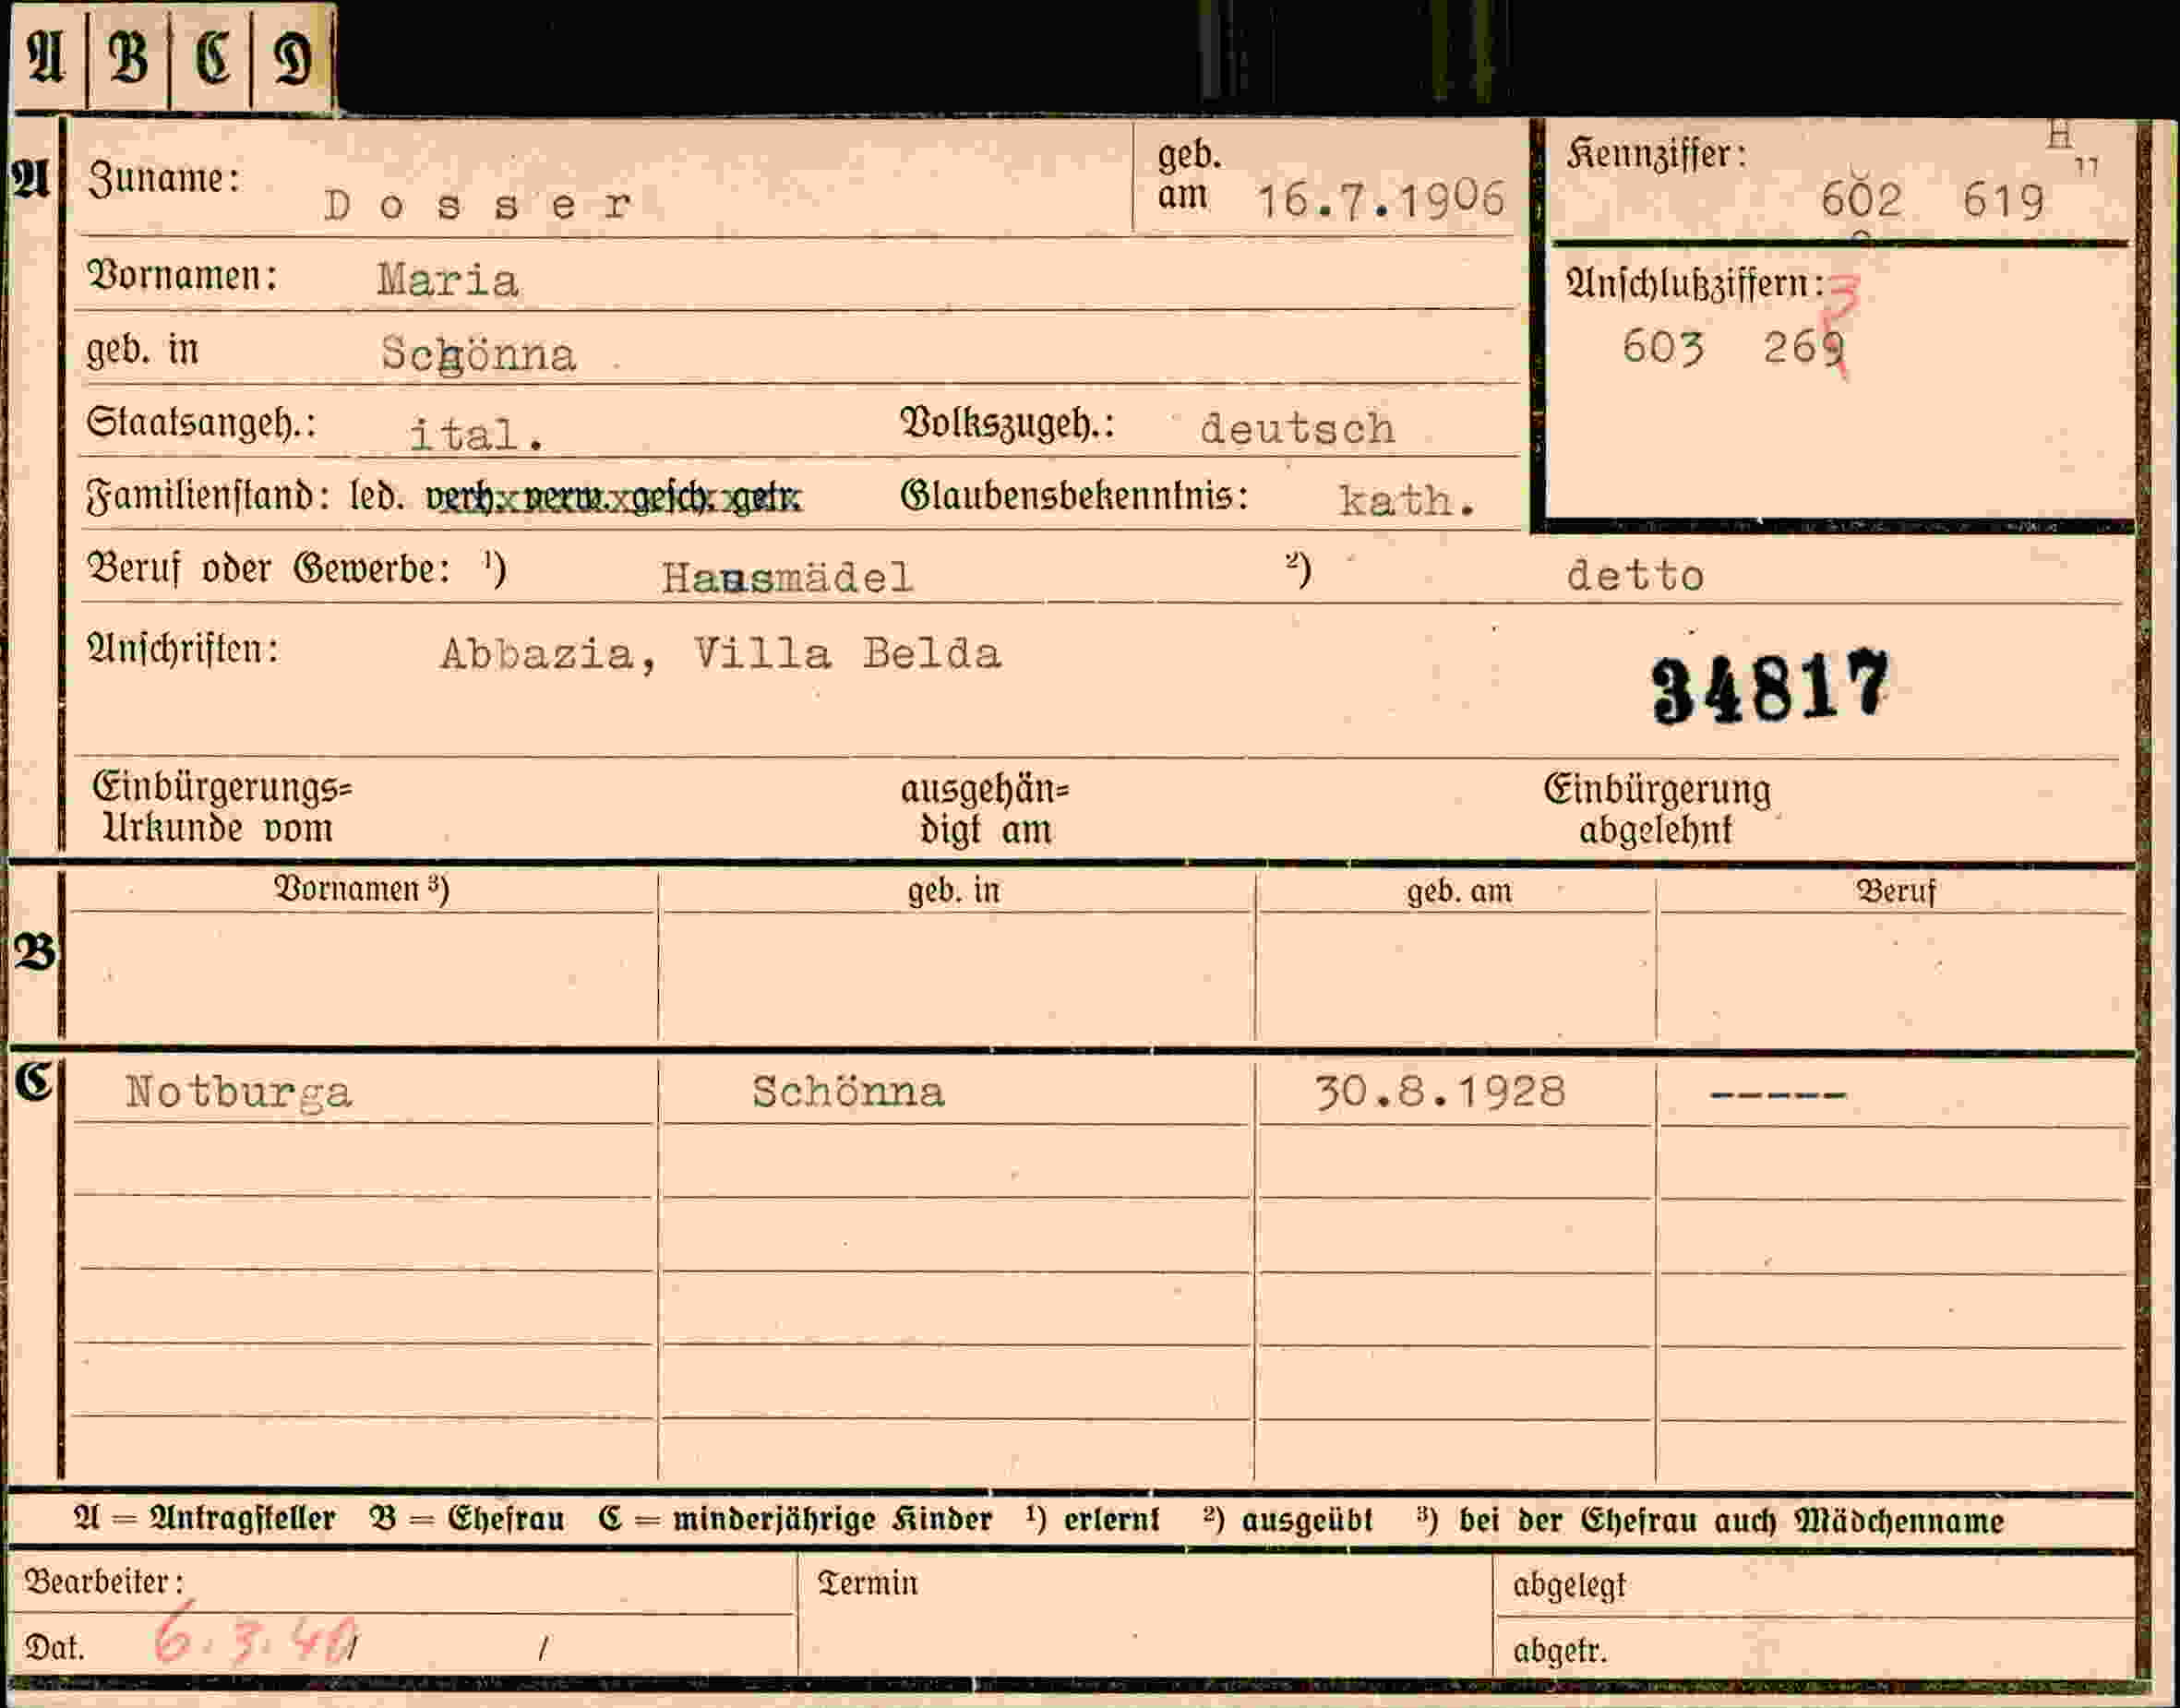Screen dimensions: 2180x1708
Task: Select the word 'detto'
Action: point(1635,575)
